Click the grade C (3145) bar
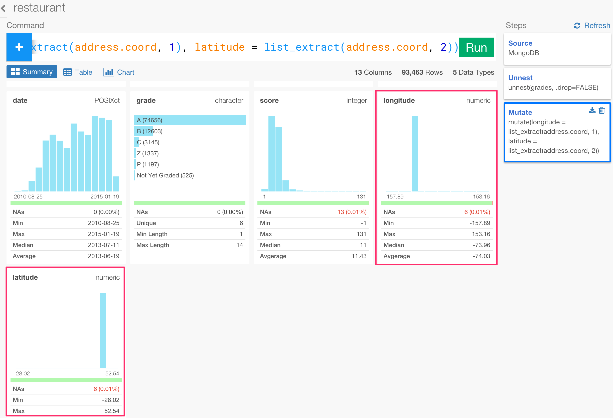The width and height of the screenshot is (613, 418). point(136,143)
